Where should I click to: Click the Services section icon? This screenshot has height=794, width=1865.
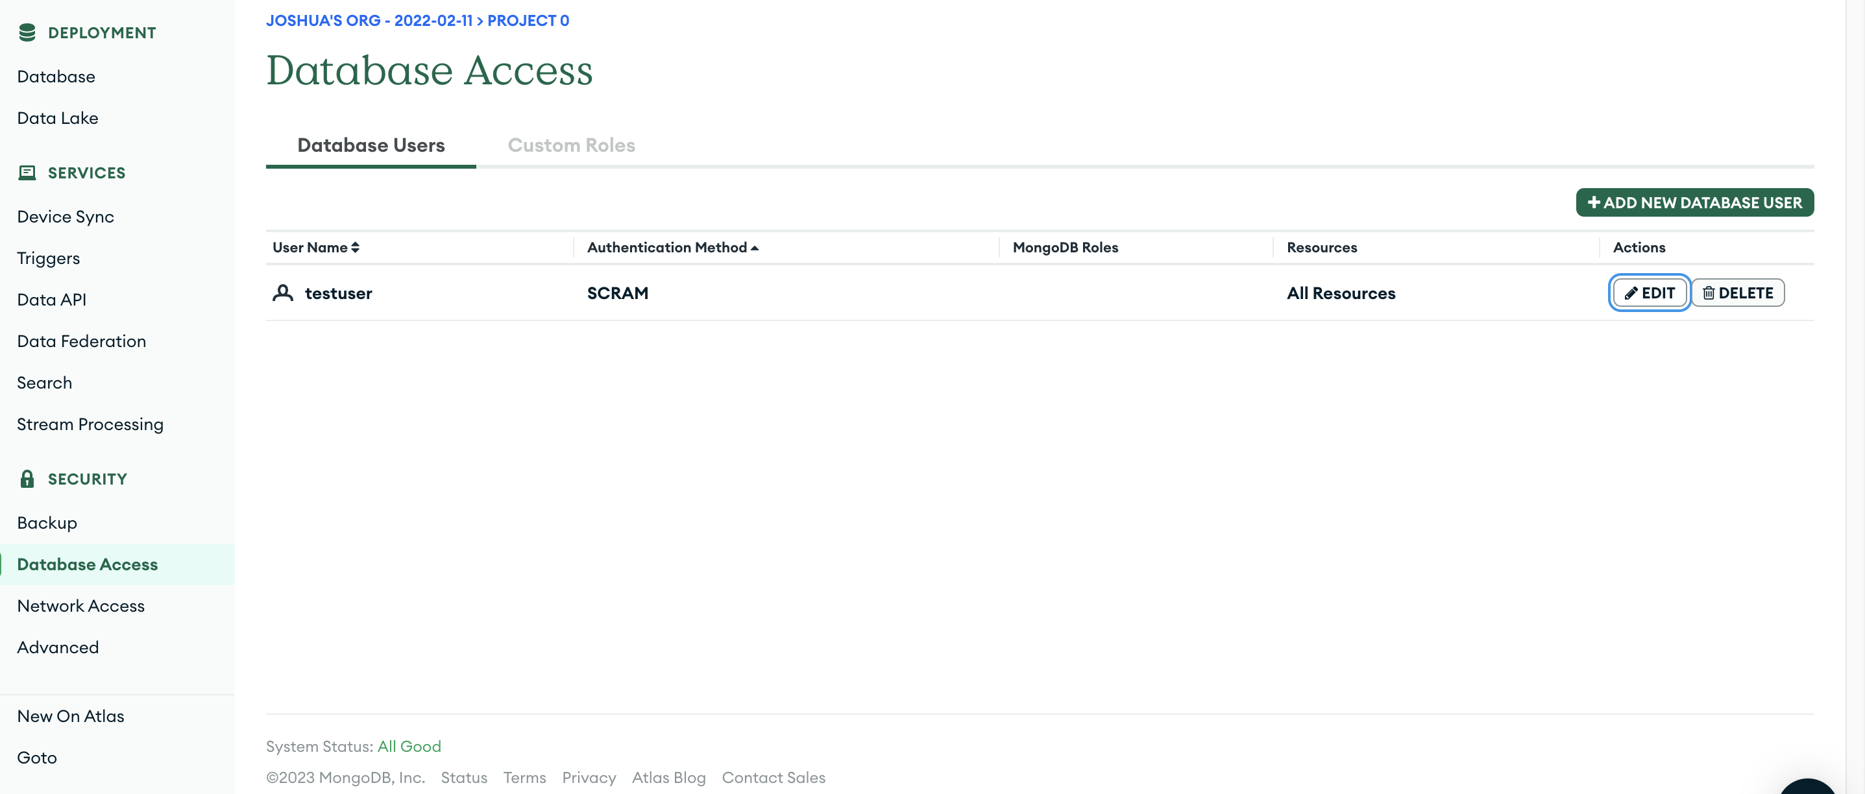[x=27, y=173]
